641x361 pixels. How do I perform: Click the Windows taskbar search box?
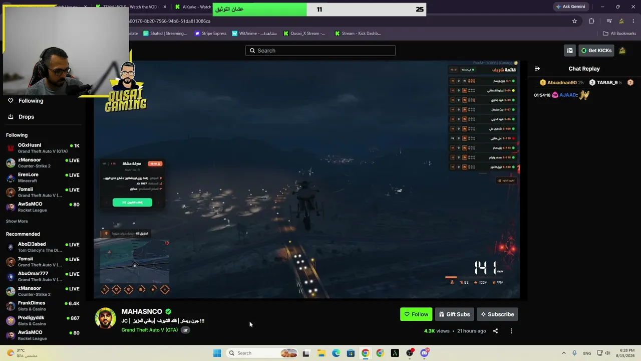262,353
